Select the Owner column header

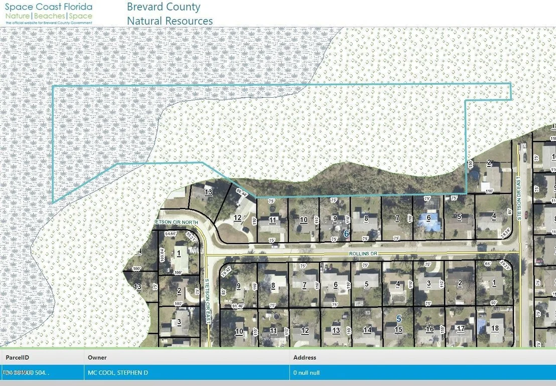187,357
